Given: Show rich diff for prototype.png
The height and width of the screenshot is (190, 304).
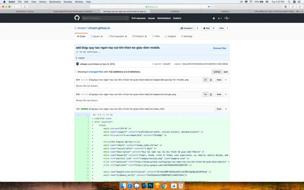Looking at the screenshot, I should click(211, 94).
